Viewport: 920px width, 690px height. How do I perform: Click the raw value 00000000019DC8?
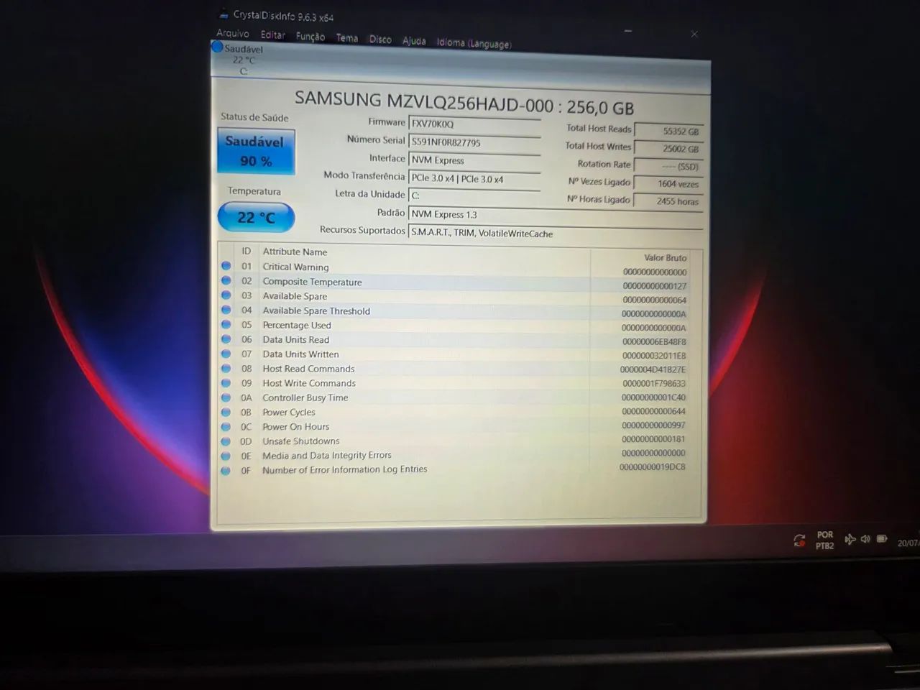point(653,466)
